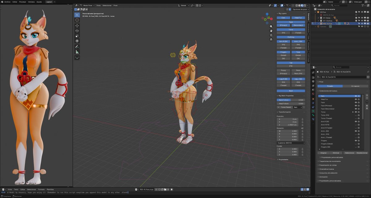This screenshot has height=198, width=371.
Task: Open the Bone Constraints properties tab
Action: 313,119
